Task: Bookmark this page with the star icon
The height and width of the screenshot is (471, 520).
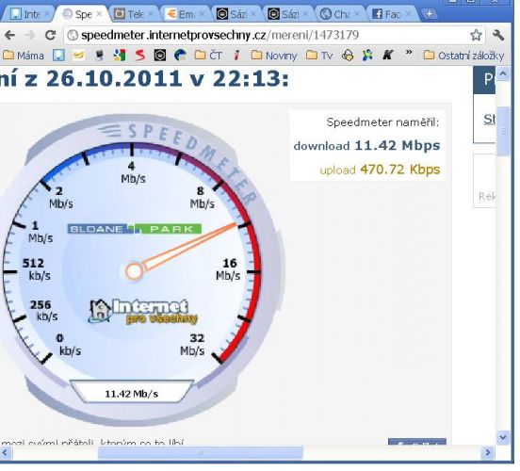Action: click(476, 35)
